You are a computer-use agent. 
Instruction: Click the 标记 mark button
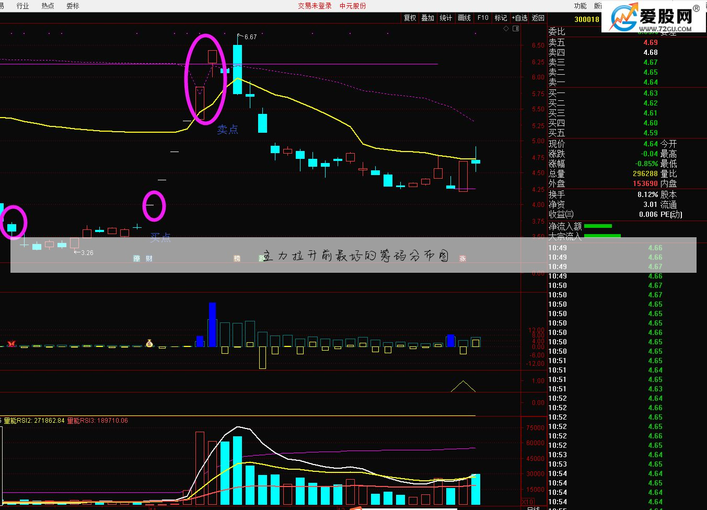click(x=501, y=18)
